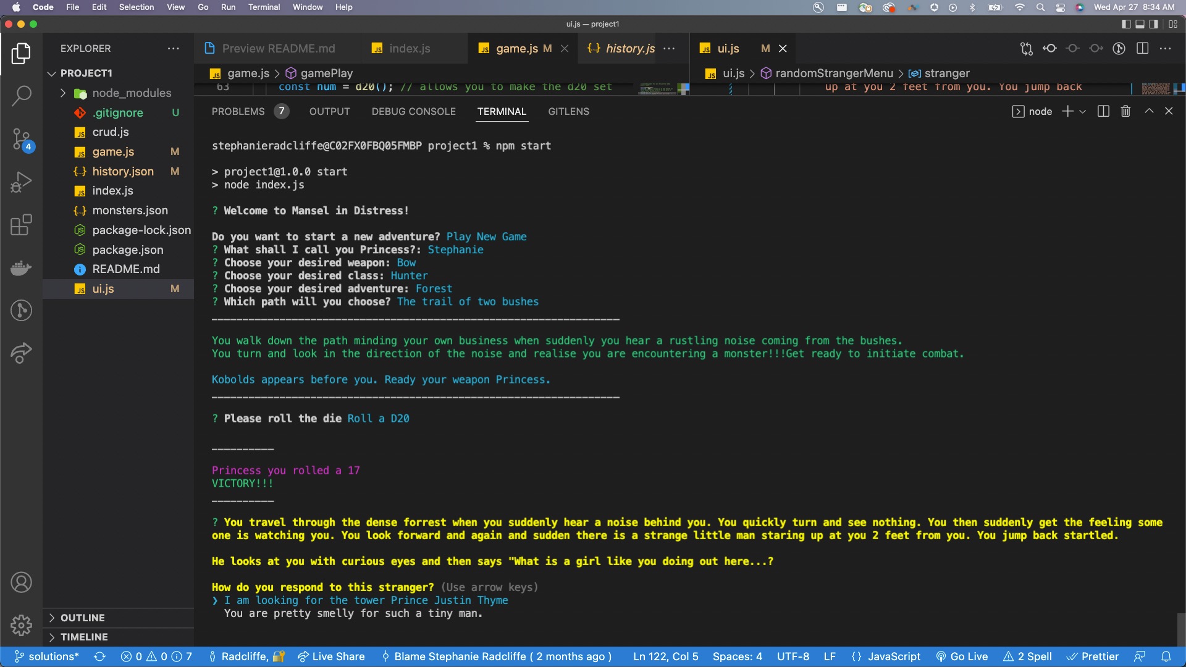Click Go Live in status bar
Image resolution: width=1186 pixels, height=667 pixels.
point(962,657)
